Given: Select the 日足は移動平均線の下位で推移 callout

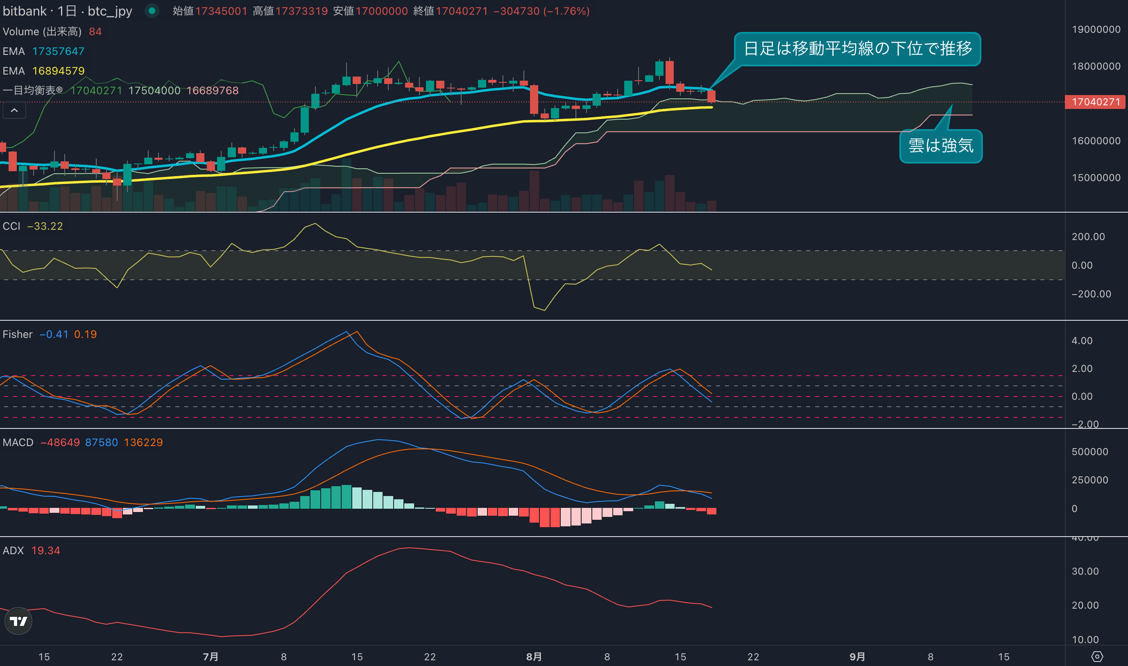Looking at the screenshot, I should (x=857, y=49).
